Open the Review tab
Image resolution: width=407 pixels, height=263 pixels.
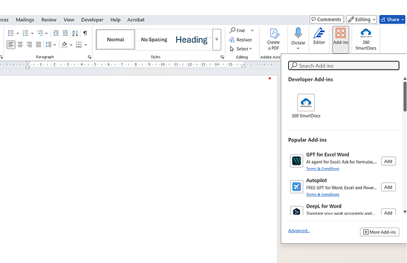point(48,20)
